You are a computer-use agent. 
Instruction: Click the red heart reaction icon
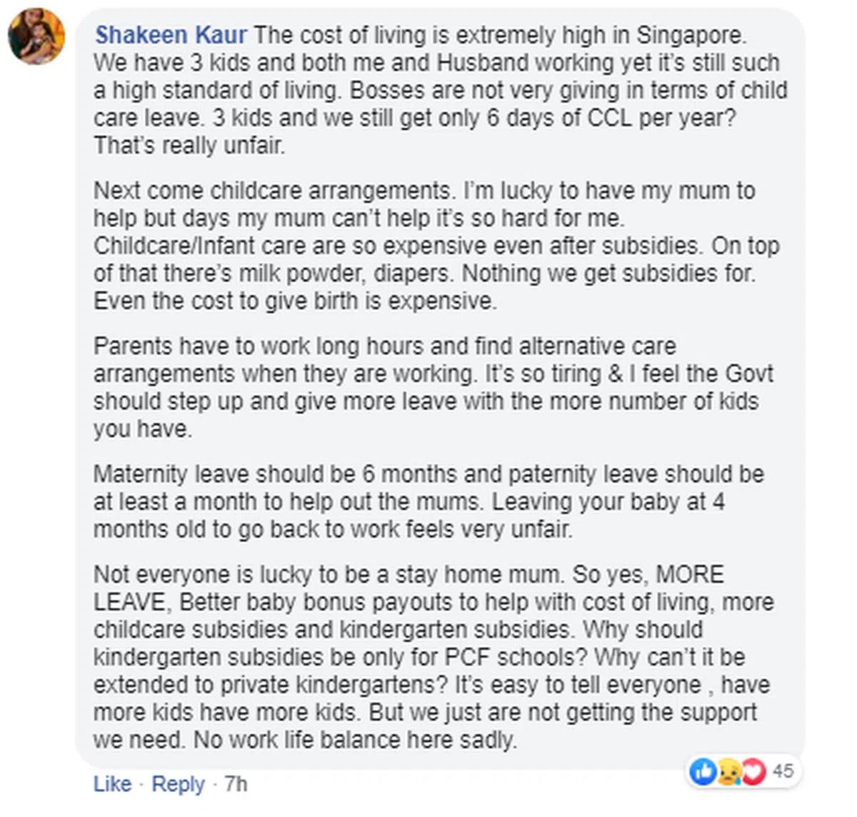pos(752,771)
